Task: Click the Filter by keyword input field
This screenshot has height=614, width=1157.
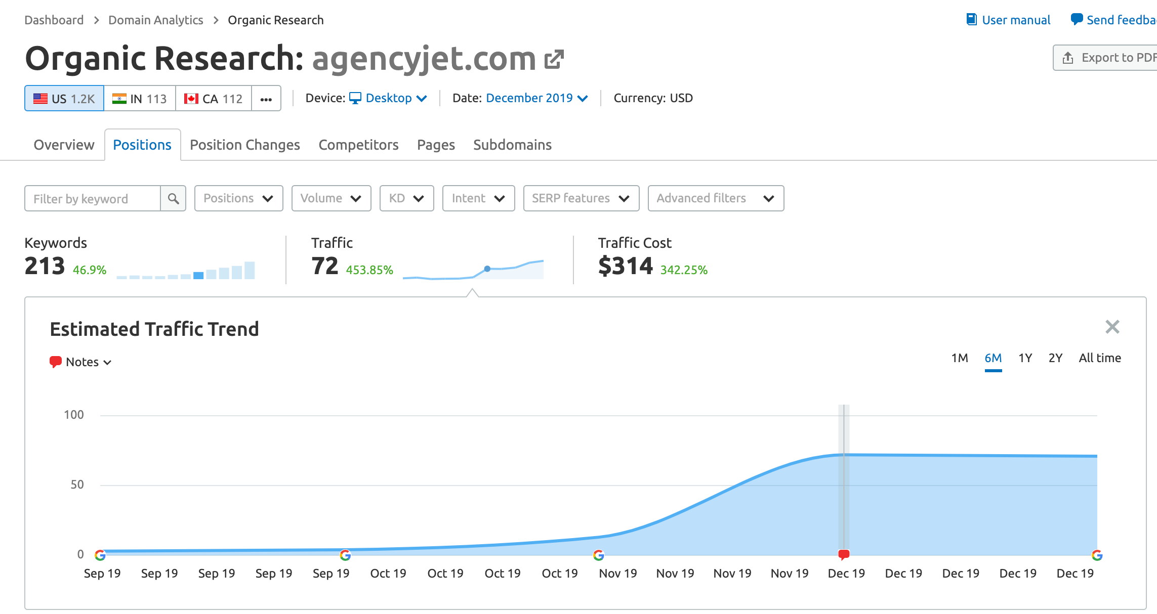Action: tap(92, 198)
